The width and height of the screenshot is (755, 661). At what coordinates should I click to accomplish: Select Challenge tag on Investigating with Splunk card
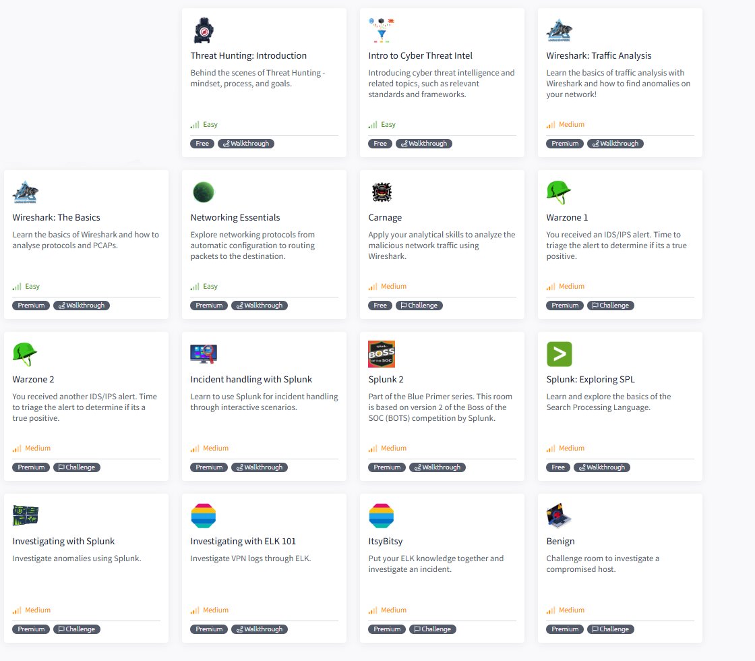point(77,629)
